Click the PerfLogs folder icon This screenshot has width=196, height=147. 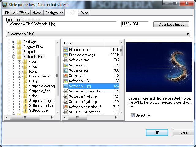tap(19, 42)
